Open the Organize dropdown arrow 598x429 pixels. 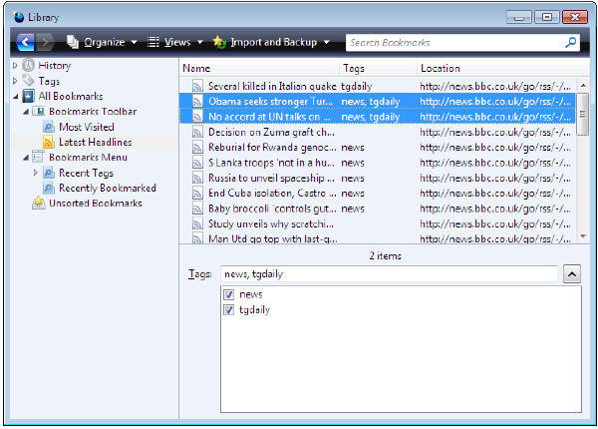134,42
